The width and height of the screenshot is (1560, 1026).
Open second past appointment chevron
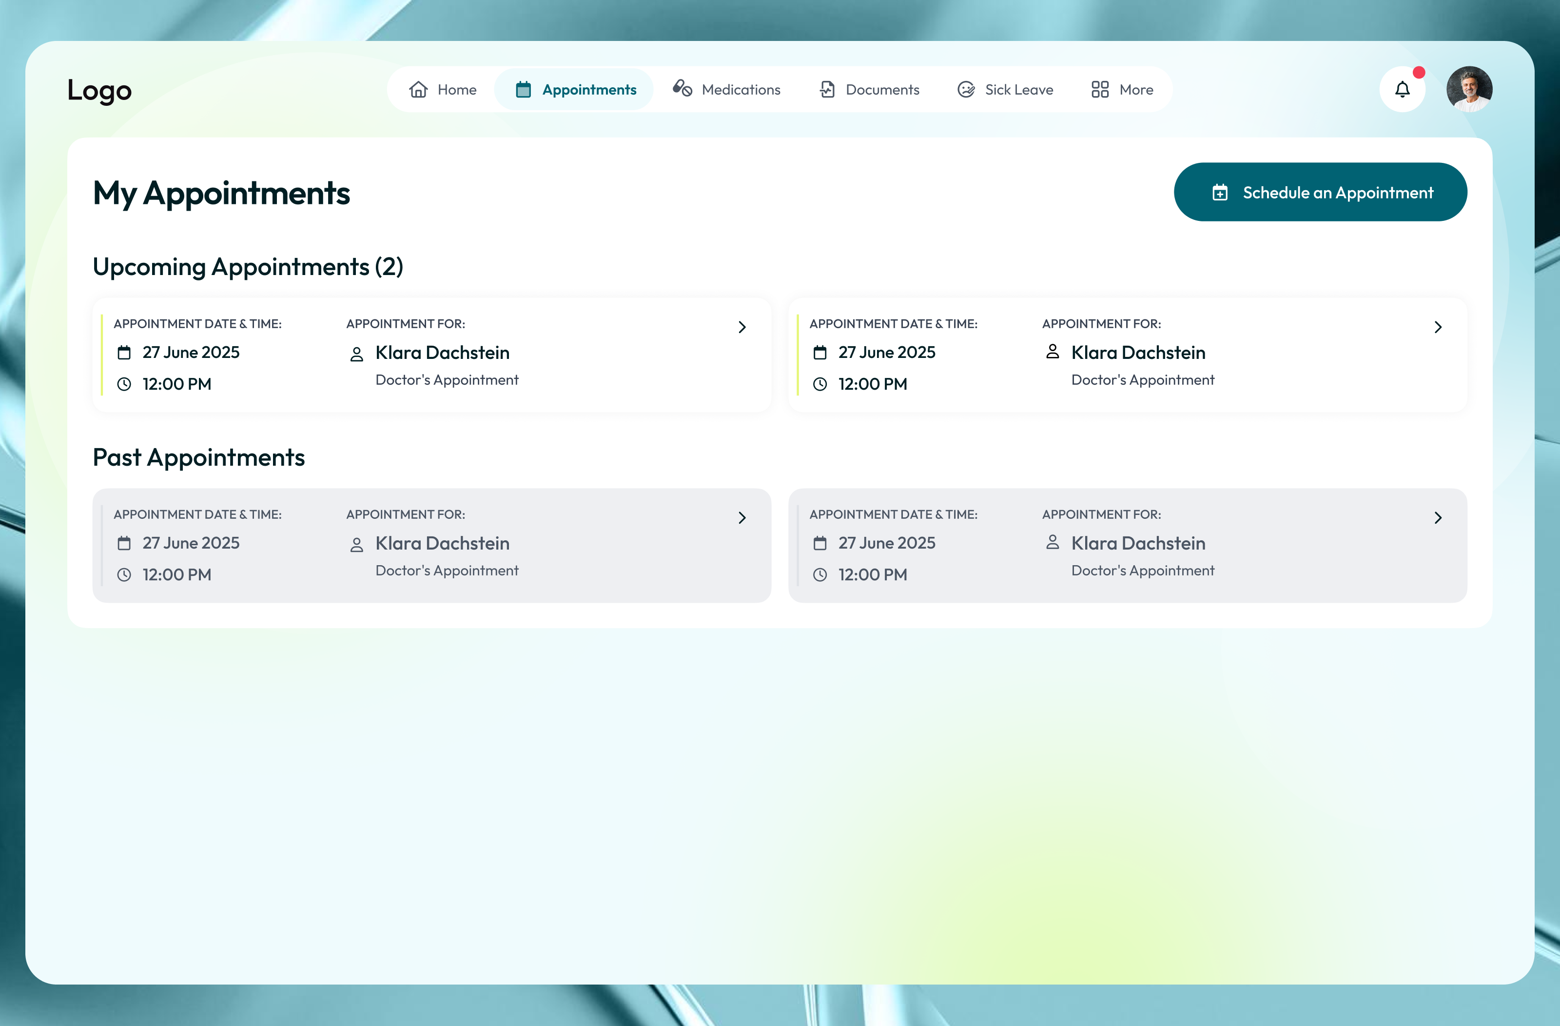pos(1438,518)
